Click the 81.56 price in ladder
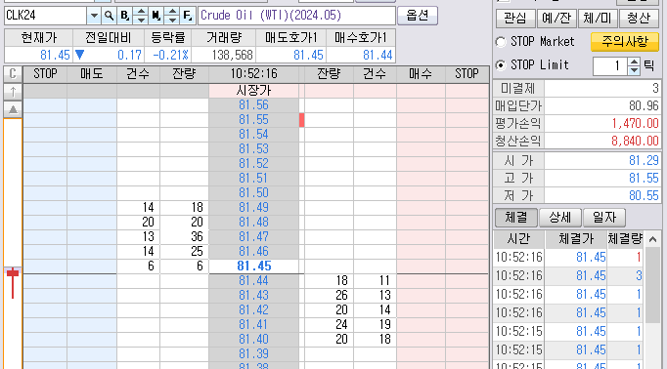This screenshot has width=667, height=369. pyautogui.click(x=253, y=105)
